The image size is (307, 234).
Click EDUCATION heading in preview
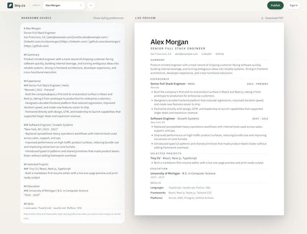pyautogui.click(x=159, y=169)
